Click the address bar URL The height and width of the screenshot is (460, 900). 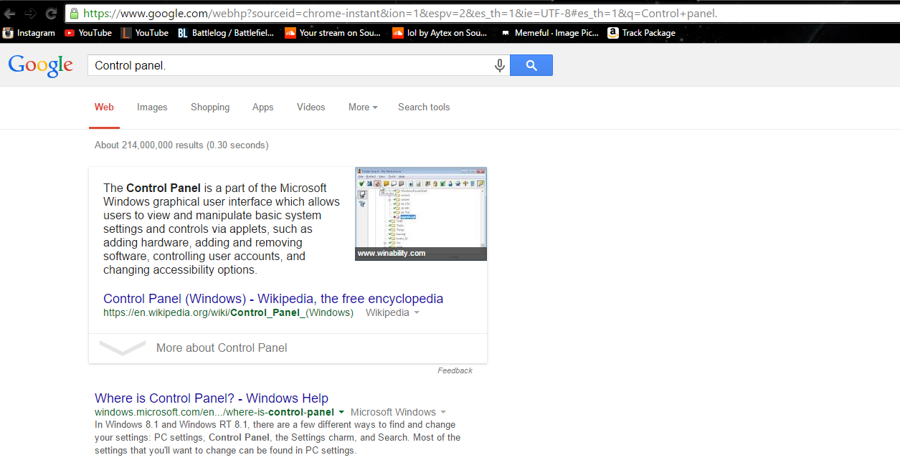click(400, 13)
